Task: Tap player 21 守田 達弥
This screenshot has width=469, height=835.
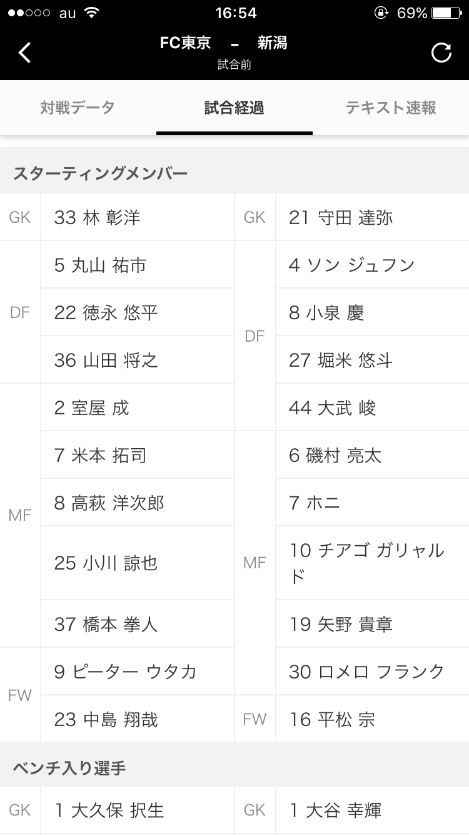Action: pyautogui.click(x=341, y=217)
